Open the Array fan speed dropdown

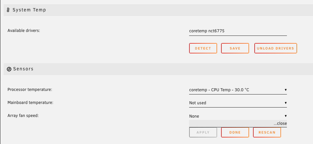click(x=238, y=116)
